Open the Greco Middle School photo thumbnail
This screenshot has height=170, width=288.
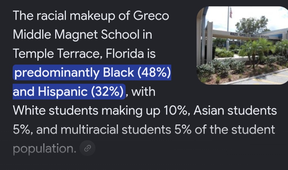242,45
